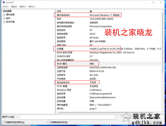Image resolution: width=166 pixels, height=126 pixels.
Task: Click the 查找(D) button
Action: [128, 117]
